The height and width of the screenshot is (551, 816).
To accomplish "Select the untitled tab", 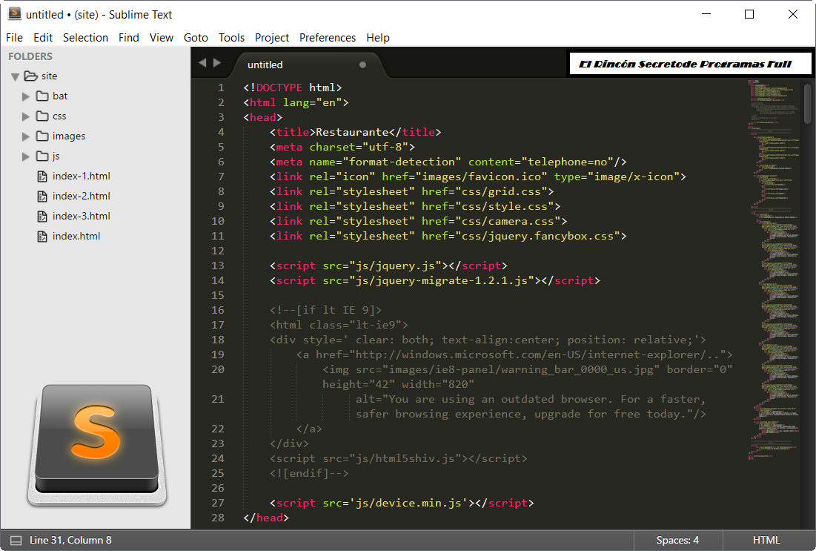I will (x=265, y=65).
